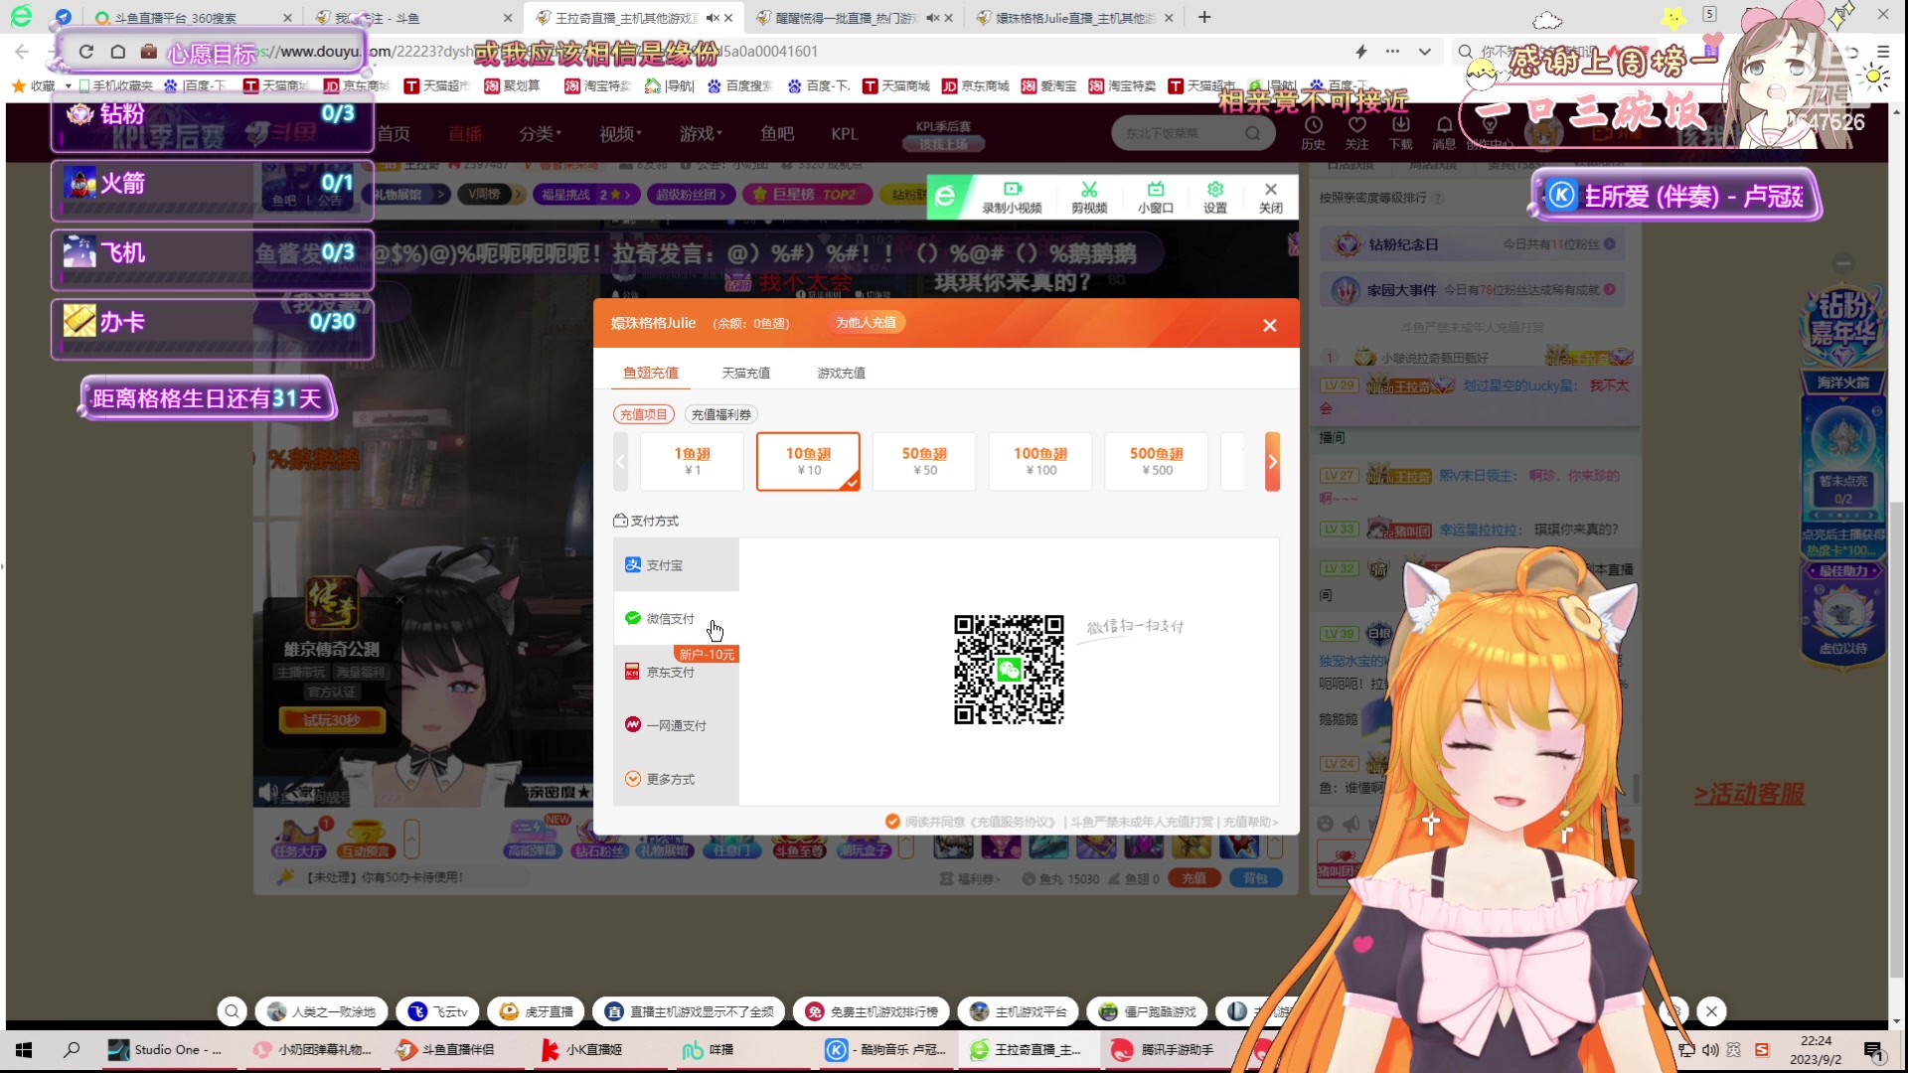Open 鱼吧 in Douyu navigation
This screenshot has width=1908, height=1073.
[x=777, y=134]
